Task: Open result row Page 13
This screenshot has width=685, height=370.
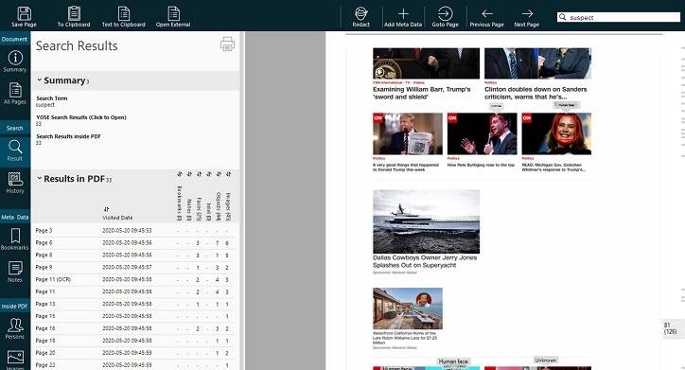Action: pyautogui.click(x=134, y=304)
